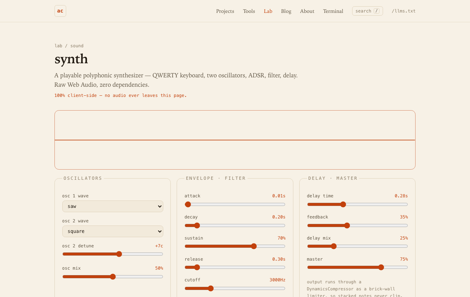Click the '0.28s' delay time value
Screen dimensions: 470x297
(x=401, y=196)
